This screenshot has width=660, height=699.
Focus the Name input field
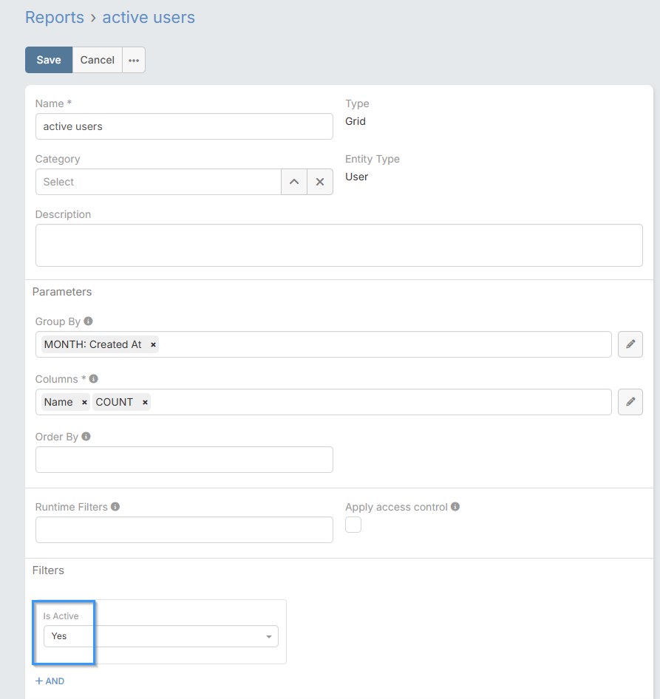[184, 126]
